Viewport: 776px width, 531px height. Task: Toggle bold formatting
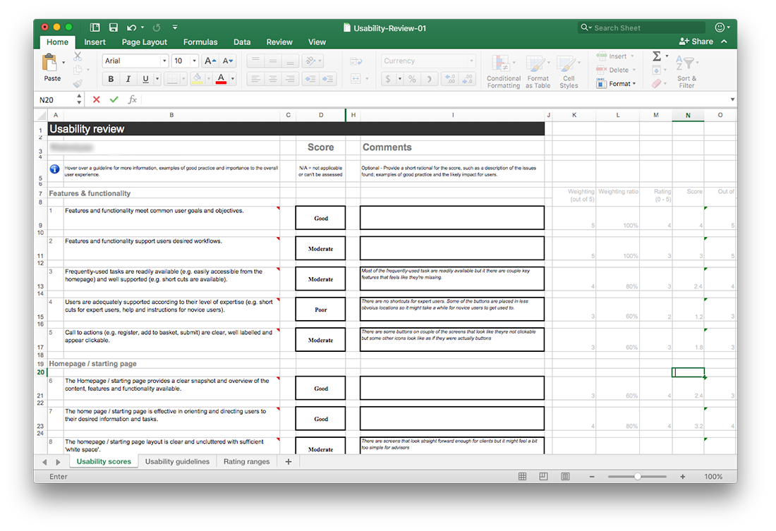click(111, 79)
